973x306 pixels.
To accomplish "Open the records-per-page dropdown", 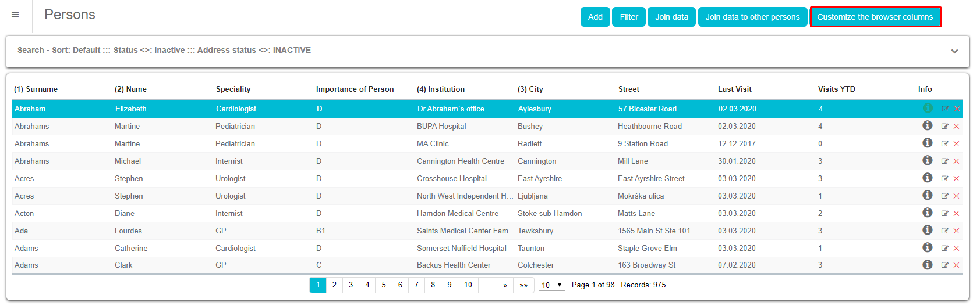I will pos(551,285).
